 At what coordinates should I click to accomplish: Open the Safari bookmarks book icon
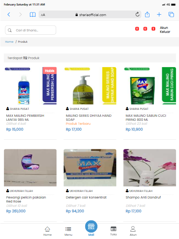[32, 15]
